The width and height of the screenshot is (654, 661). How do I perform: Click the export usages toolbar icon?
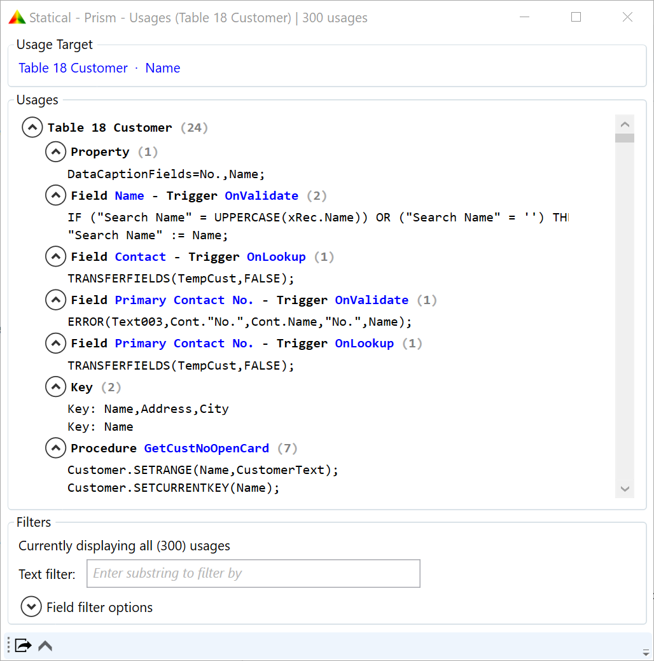(x=23, y=645)
